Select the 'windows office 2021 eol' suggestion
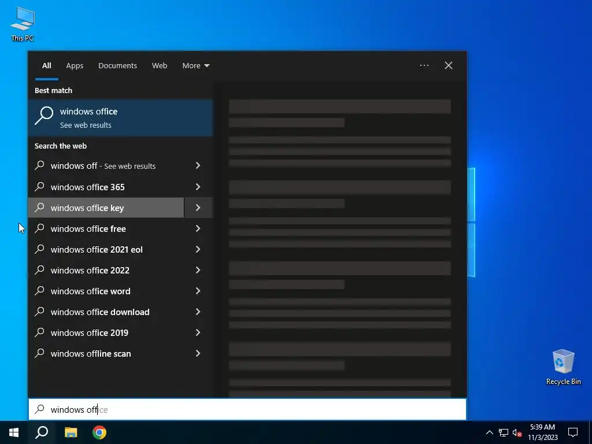The height and width of the screenshot is (444, 592). pyautogui.click(x=106, y=249)
